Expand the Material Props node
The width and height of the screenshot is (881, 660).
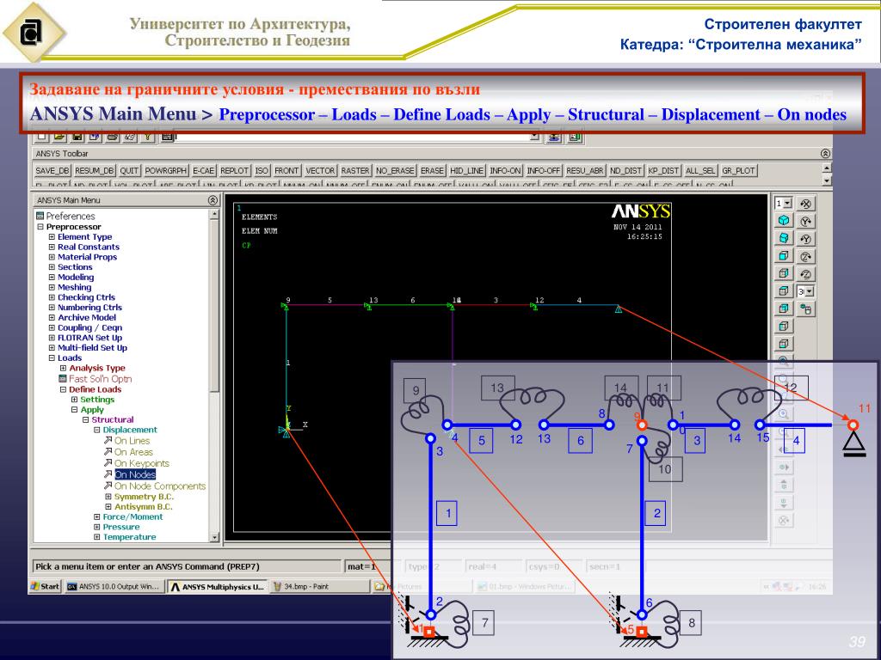pos(52,257)
